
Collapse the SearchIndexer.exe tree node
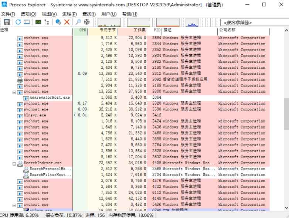click(x=14, y=164)
